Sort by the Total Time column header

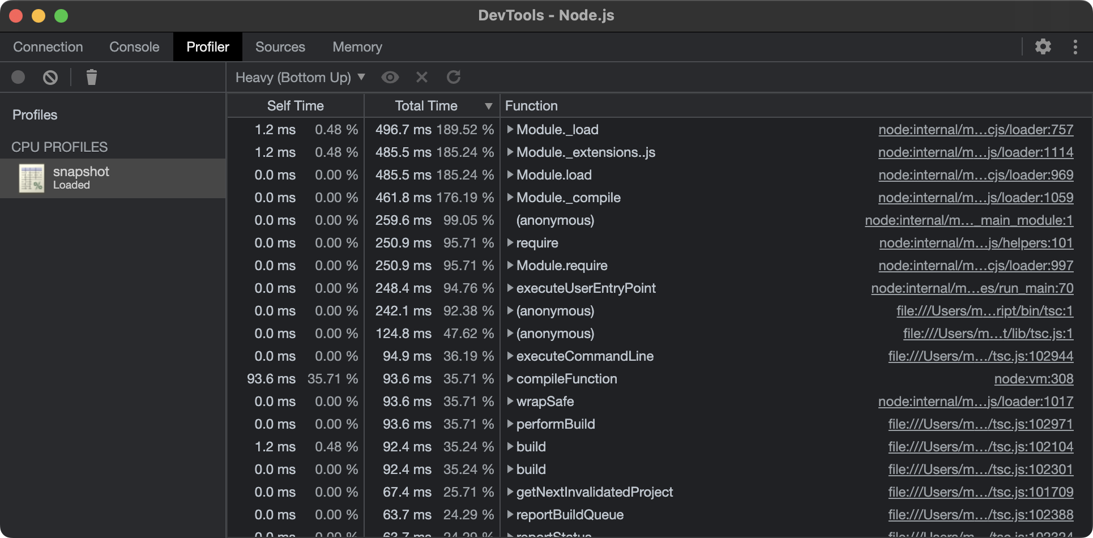click(x=426, y=106)
